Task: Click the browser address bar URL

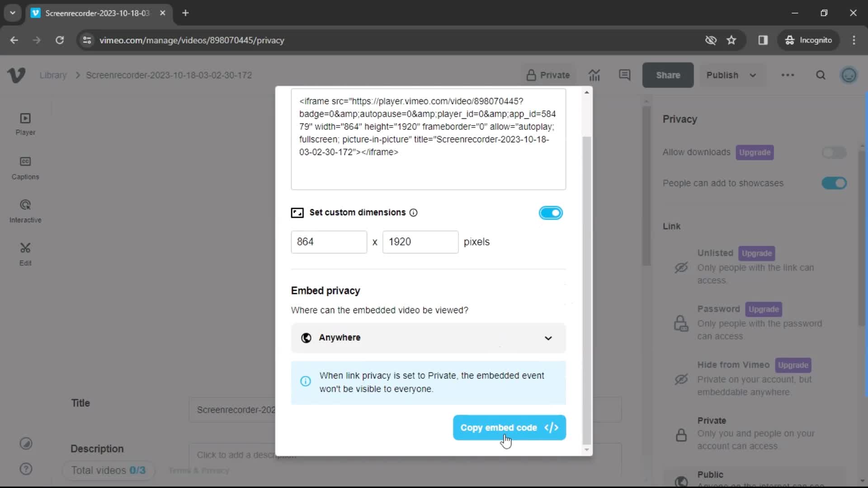Action: point(192,40)
